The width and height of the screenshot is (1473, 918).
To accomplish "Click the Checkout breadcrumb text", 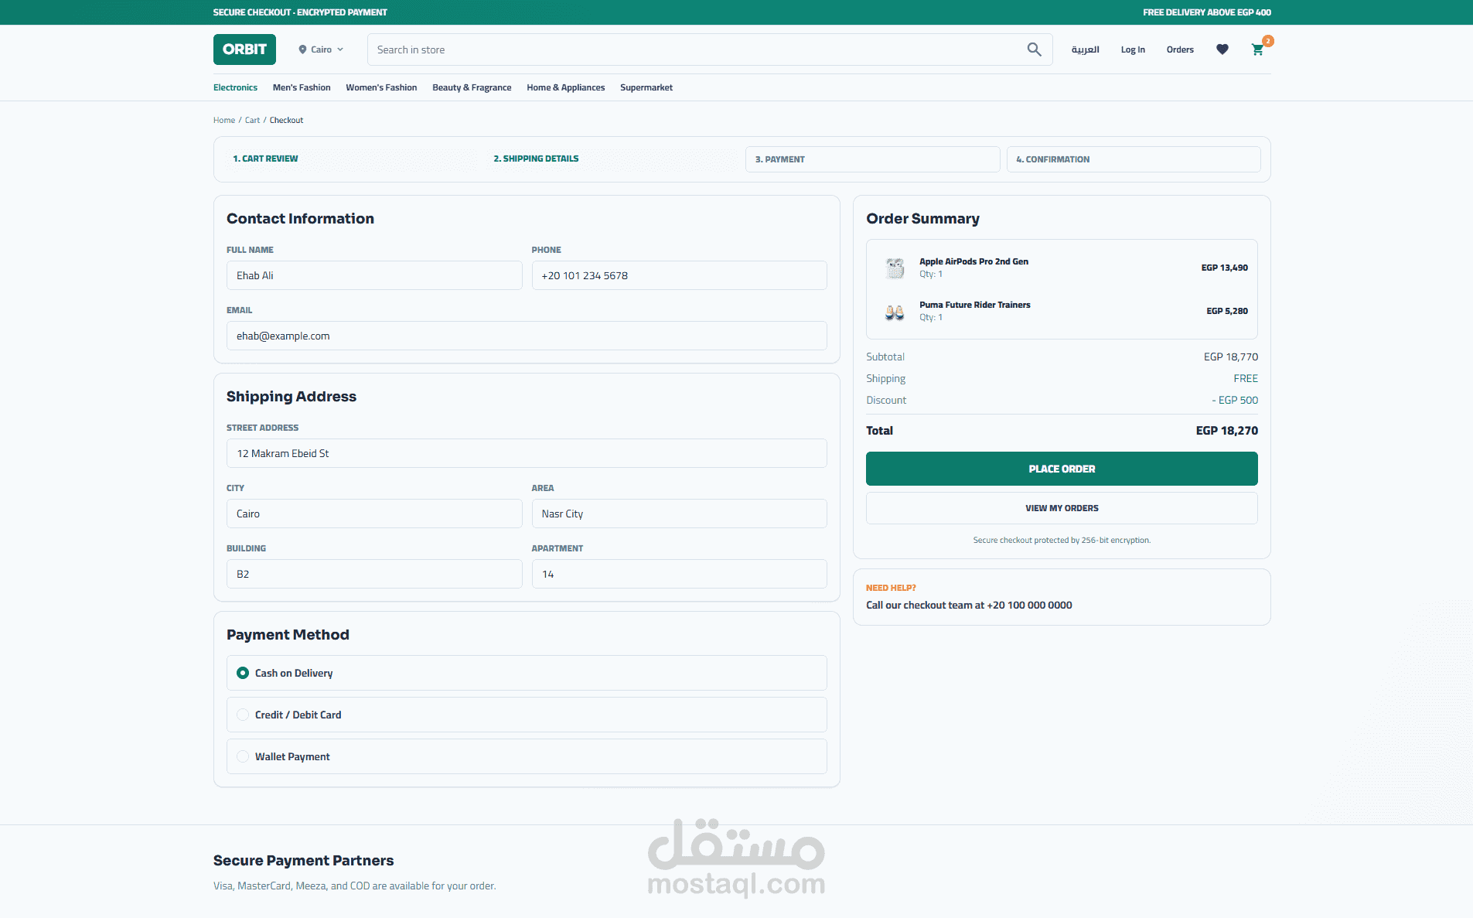I will point(286,120).
